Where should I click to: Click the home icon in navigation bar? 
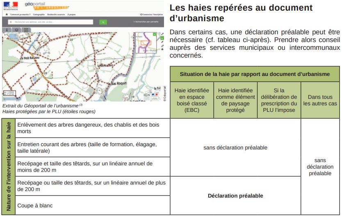tap(7, 14)
